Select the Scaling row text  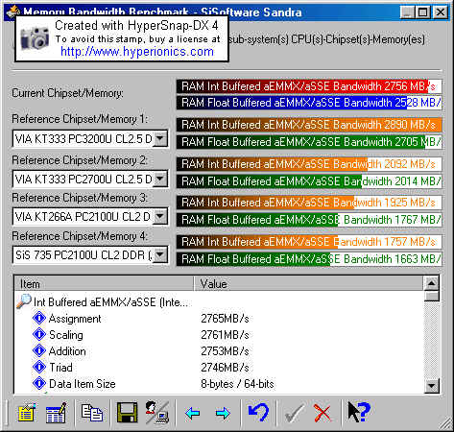pyautogui.click(x=66, y=335)
